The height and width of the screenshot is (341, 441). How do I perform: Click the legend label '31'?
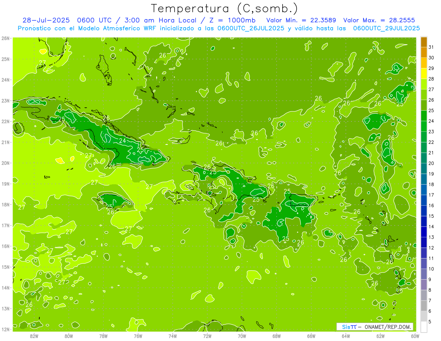click(431, 47)
